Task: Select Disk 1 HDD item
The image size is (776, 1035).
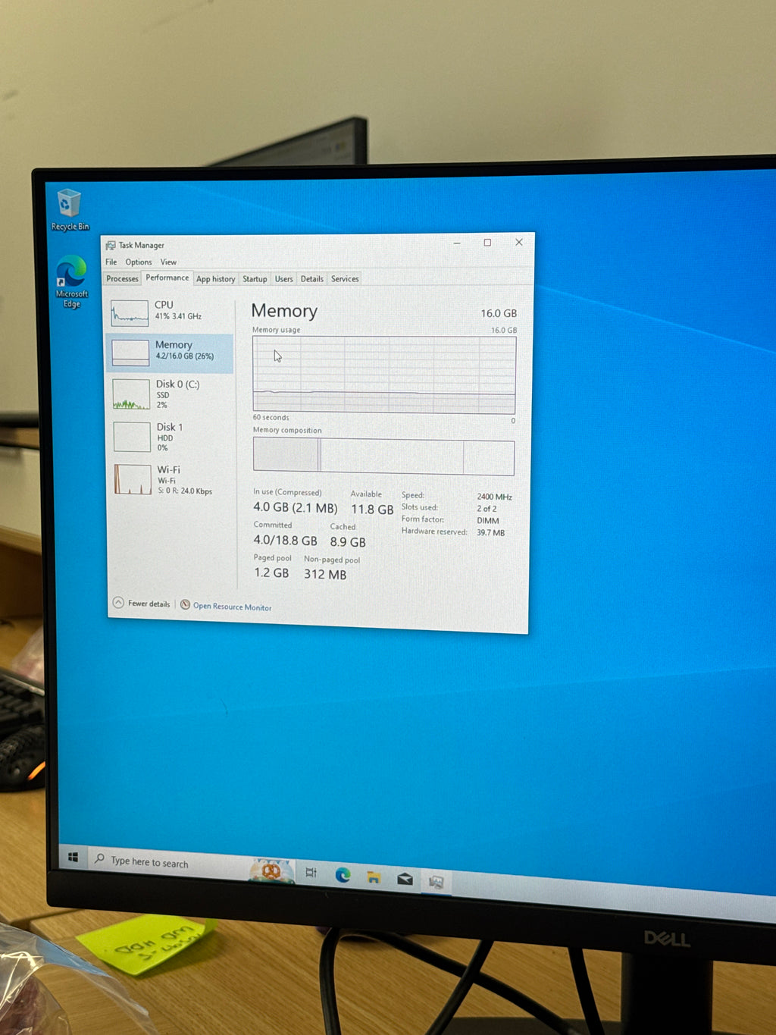Action: coord(170,438)
